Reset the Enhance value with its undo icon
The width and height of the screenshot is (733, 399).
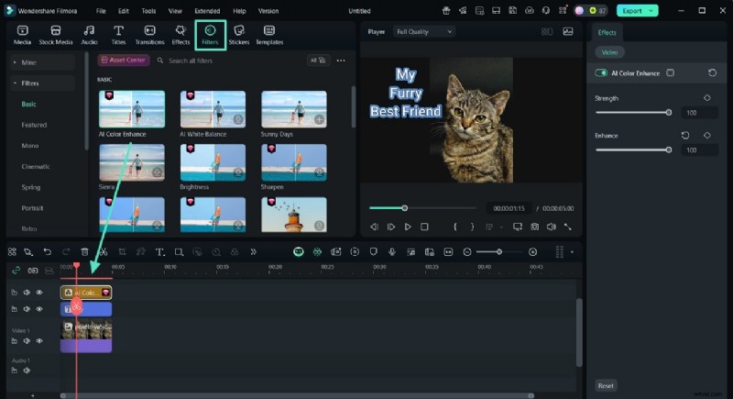tap(684, 136)
